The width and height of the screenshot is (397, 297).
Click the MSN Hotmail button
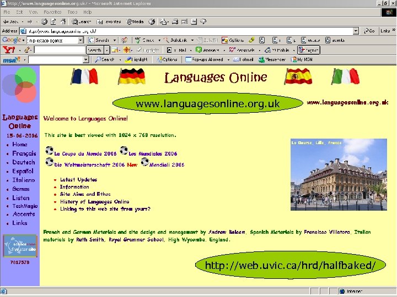point(243,59)
